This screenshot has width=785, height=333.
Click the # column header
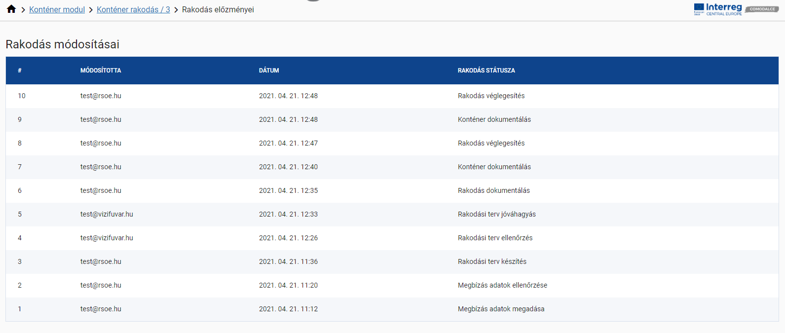[20, 71]
